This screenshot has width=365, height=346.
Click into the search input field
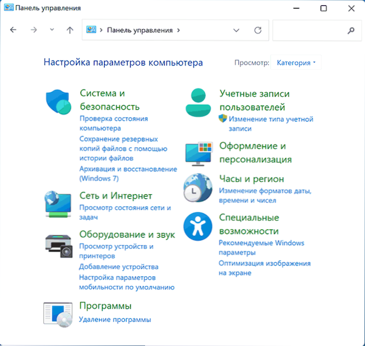[317, 31]
